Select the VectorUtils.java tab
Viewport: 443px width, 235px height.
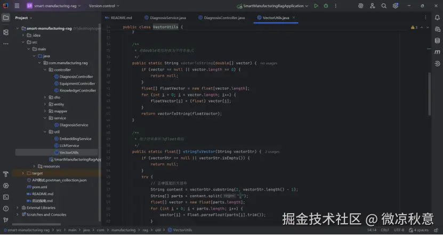point(276,18)
